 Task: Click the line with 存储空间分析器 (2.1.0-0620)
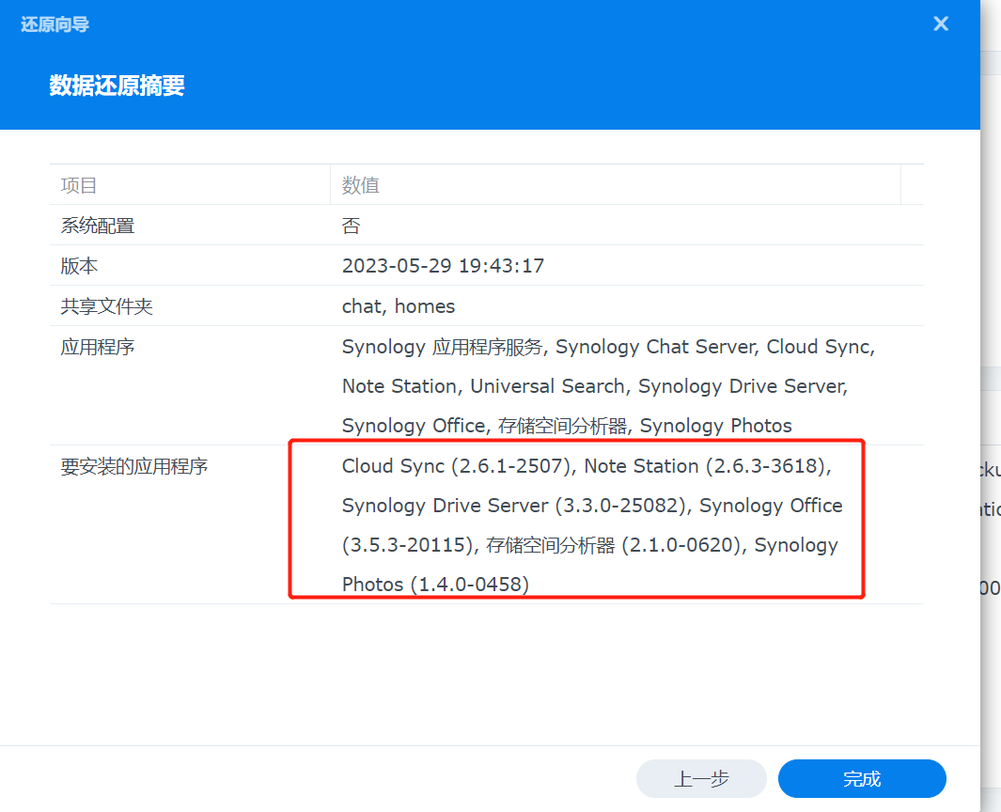[x=590, y=545]
